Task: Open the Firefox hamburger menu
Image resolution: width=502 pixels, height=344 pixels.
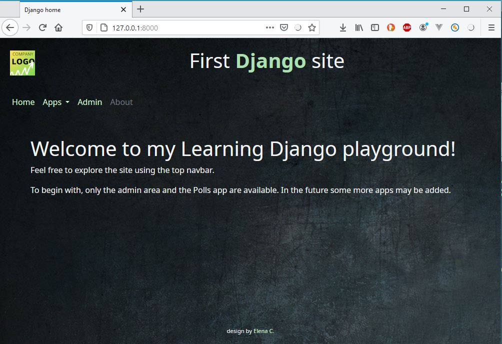Action: pos(491,27)
